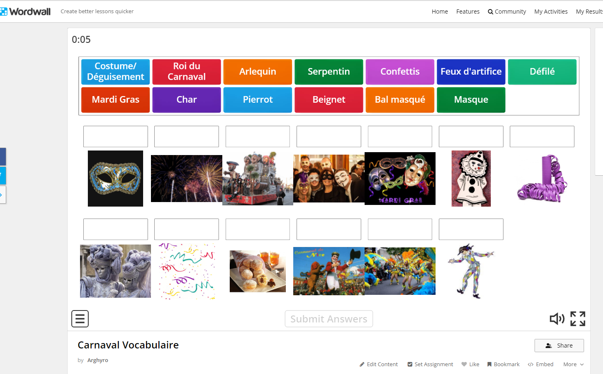Expand the More dropdown
The height and width of the screenshot is (374, 603).
click(x=573, y=365)
